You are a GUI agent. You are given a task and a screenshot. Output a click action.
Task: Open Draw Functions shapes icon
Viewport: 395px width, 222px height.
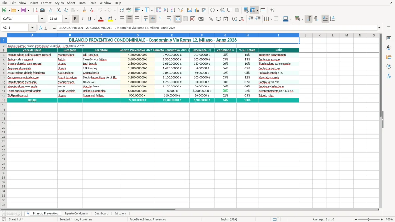coord(272,10)
